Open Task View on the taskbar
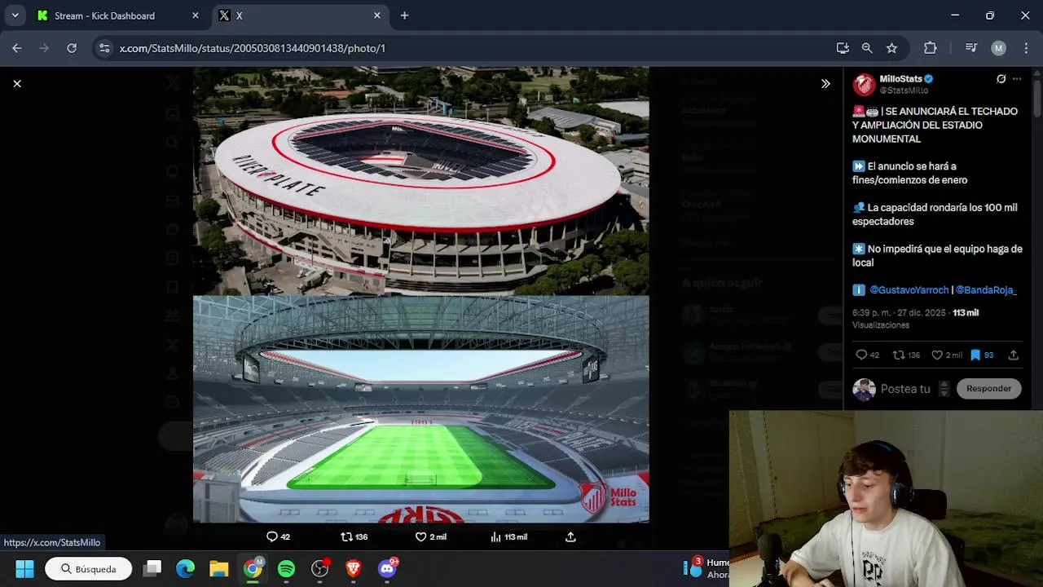The height and width of the screenshot is (587, 1043). coord(152,568)
